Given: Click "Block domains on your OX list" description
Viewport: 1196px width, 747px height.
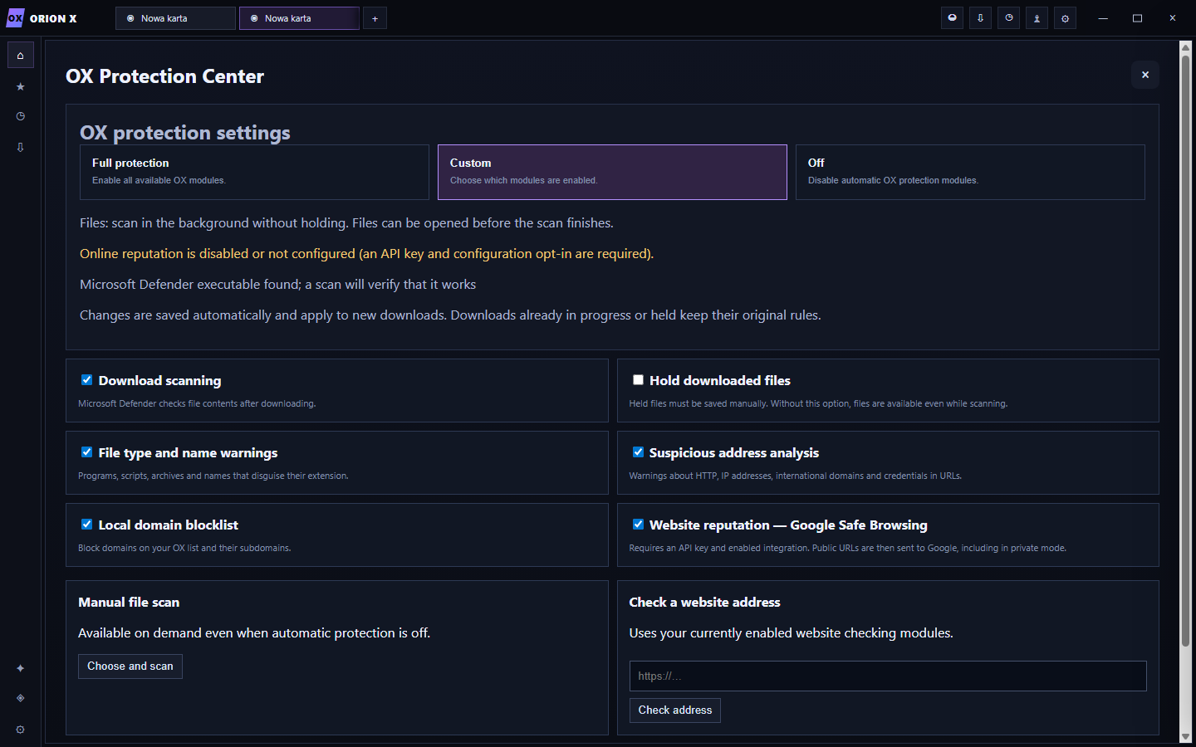Looking at the screenshot, I should 184,549.
